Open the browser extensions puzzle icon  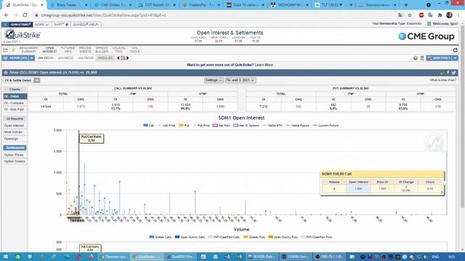coord(440,15)
